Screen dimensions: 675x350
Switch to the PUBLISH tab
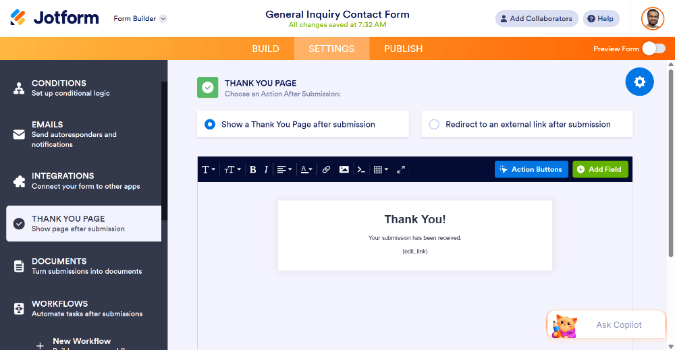click(404, 49)
